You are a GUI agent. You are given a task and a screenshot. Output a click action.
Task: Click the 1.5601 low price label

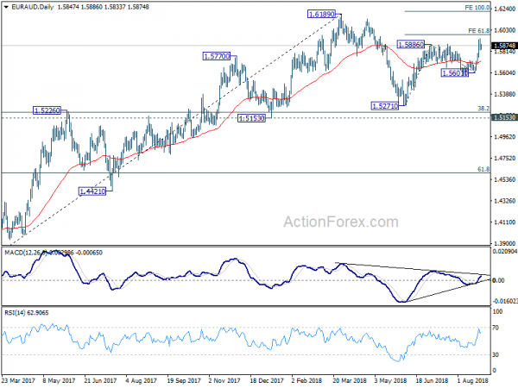(x=455, y=73)
